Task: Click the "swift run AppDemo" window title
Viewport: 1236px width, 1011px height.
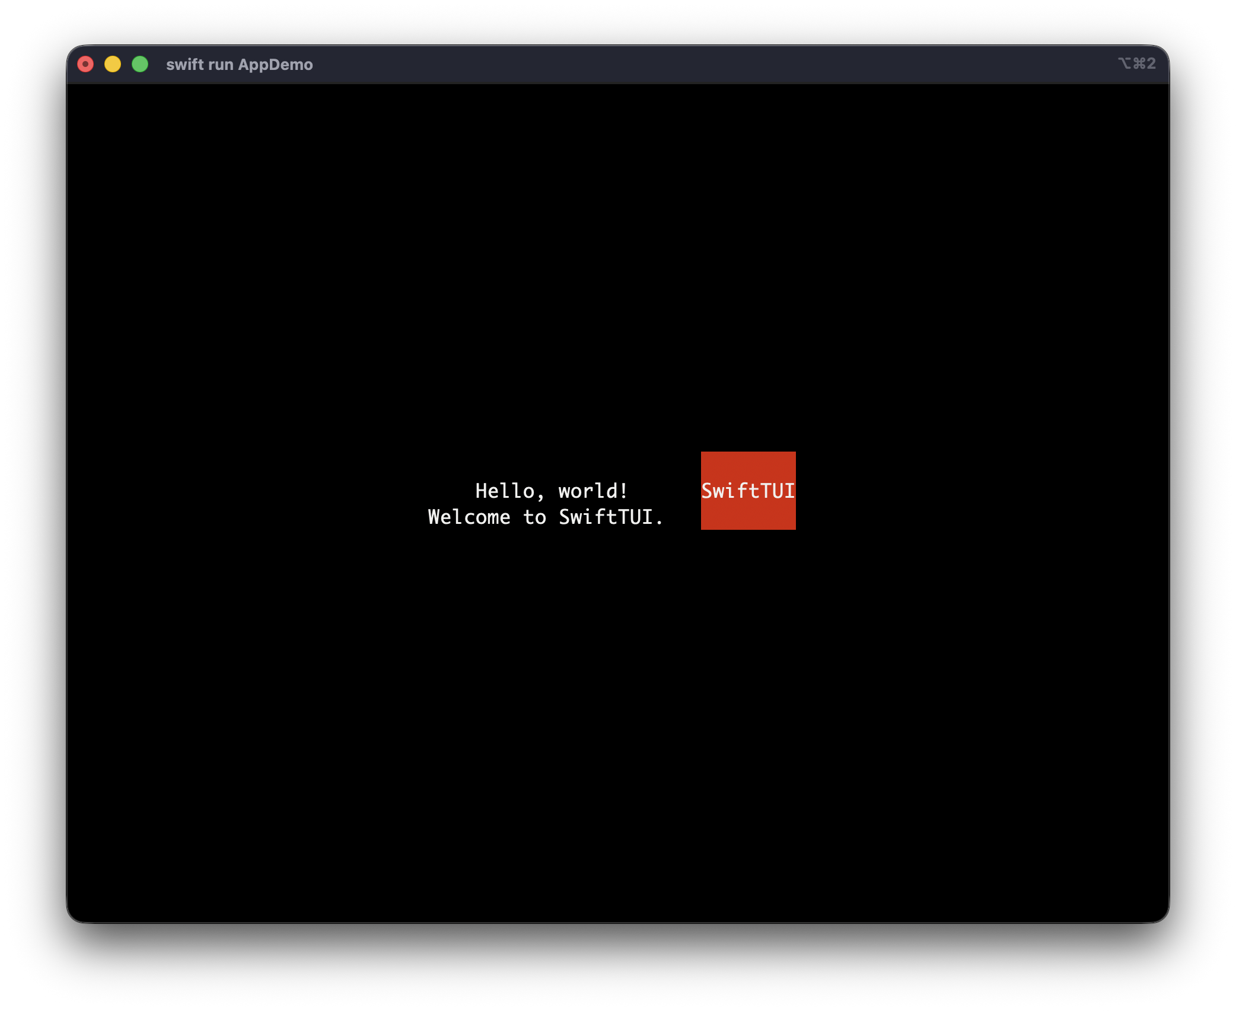Action: (239, 65)
